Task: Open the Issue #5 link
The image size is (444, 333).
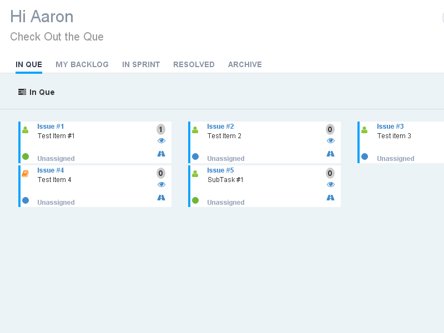Action: point(220,170)
